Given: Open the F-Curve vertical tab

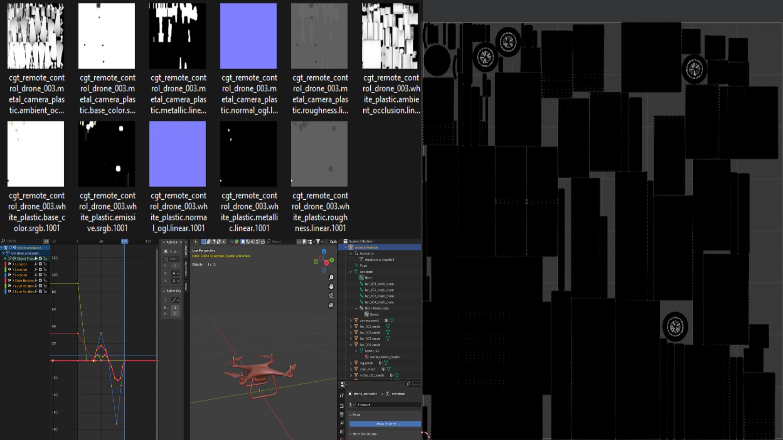Looking at the screenshot, I should 186,249.
